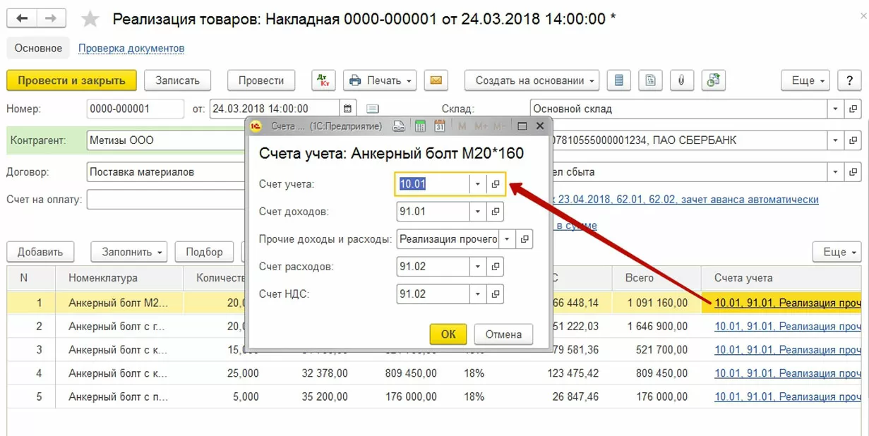Click Отмена in the accounts dialog
The image size is (869, 436).
click(503, 334)
